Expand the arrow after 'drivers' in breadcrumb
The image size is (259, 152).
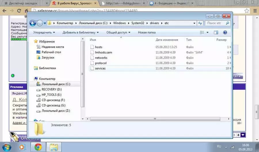pyautogui.click(x=162, y=23)
